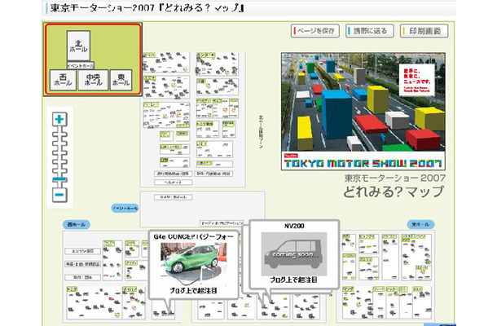Click ブログ上で超注目 under the NV200 image
Screen dimensions: 497x326
pyautogui.click(x=293, y=280)
